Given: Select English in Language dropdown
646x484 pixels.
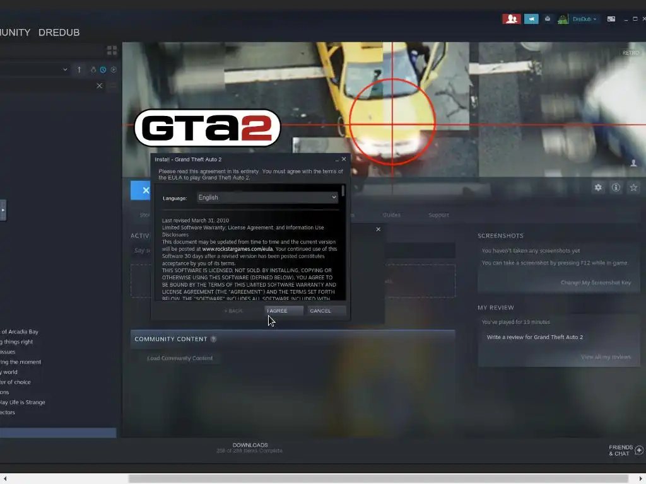Looking at the screenshot, I should coord(267,197).
